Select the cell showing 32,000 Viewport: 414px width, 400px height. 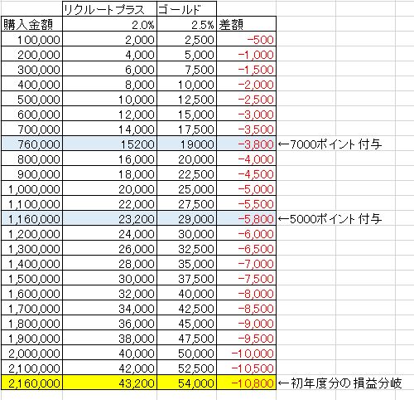pyautogui.click(x=109, y=293)
